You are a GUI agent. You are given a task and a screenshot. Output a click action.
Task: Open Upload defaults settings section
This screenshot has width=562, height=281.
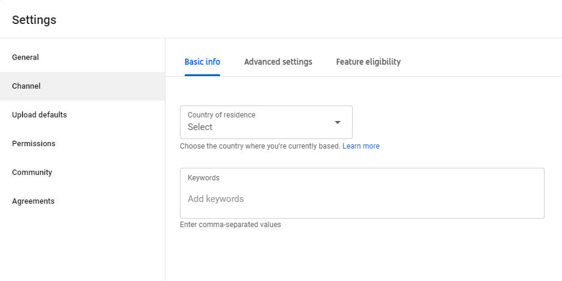(x=40, y=115)
